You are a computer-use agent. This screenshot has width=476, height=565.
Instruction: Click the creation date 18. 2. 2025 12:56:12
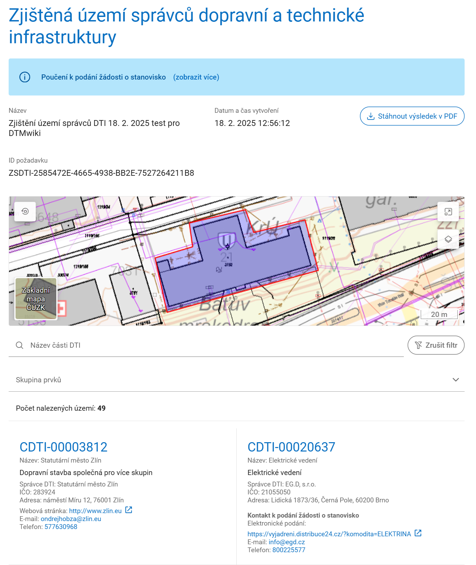click(x=252, y=123)
